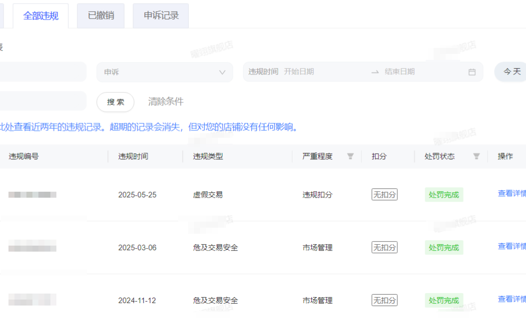Expand the 申诉 dropdown chevron
Image resolution: width=526 pixels, height=326 pixels.
[x=222, y=72]
